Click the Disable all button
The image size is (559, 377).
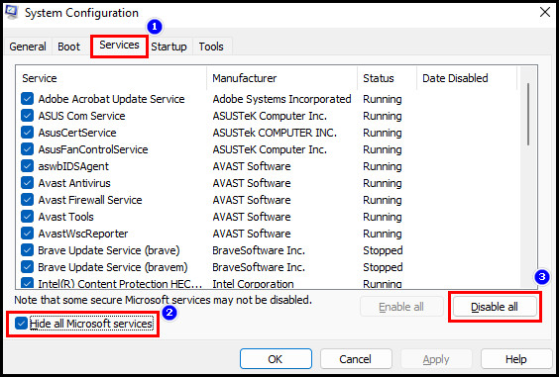(495, 307)
